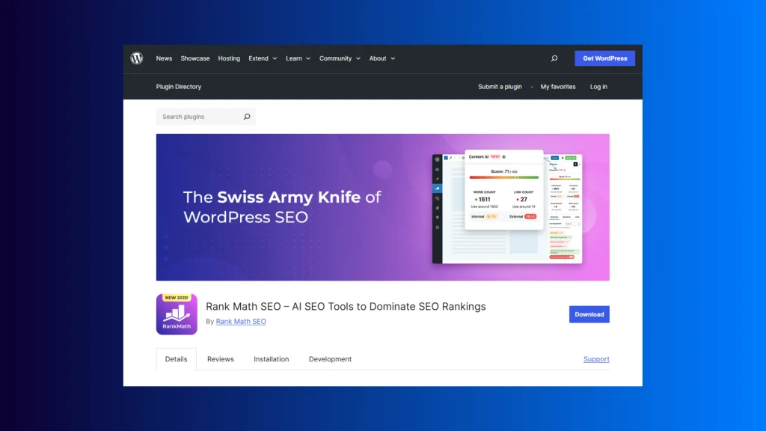Click the Plugin Directory link
Viewport: 766px width, 431px height.
(x=179, y=87)
